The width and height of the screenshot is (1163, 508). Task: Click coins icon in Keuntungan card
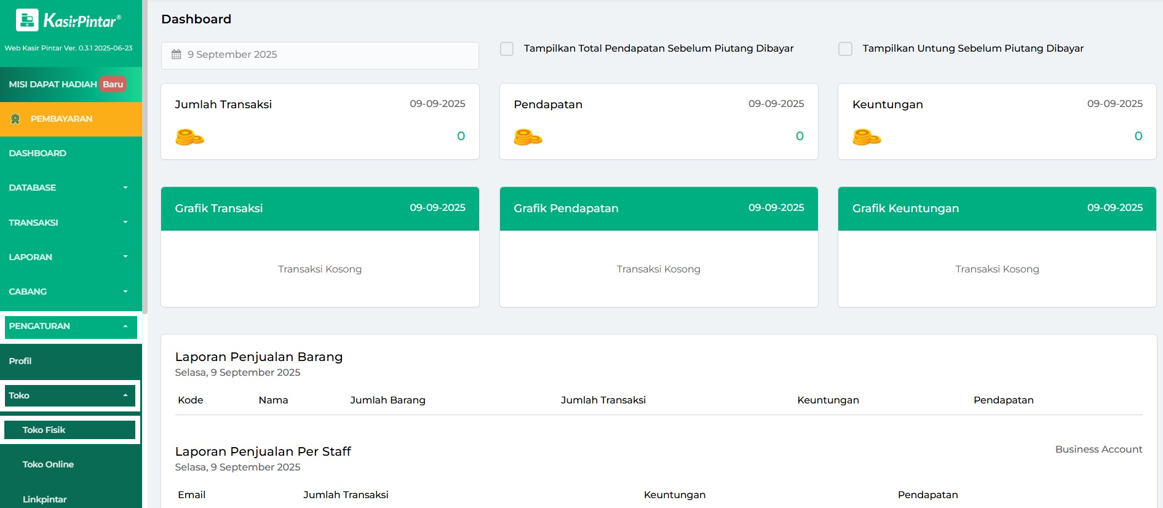point(867,137)
